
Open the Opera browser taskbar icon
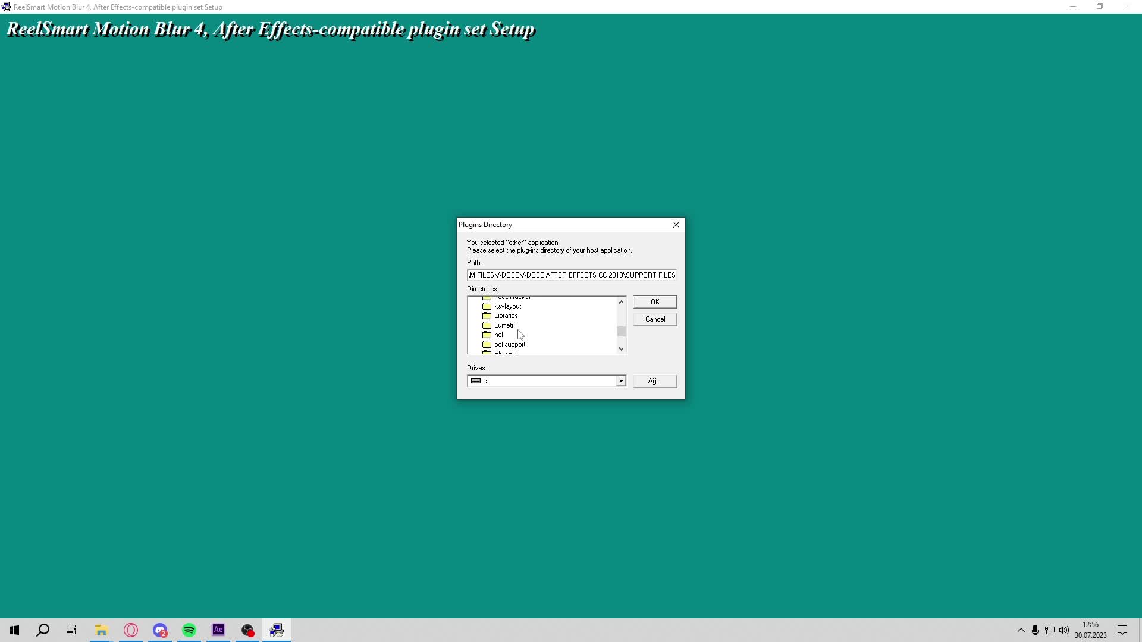[x=131, y=630]
